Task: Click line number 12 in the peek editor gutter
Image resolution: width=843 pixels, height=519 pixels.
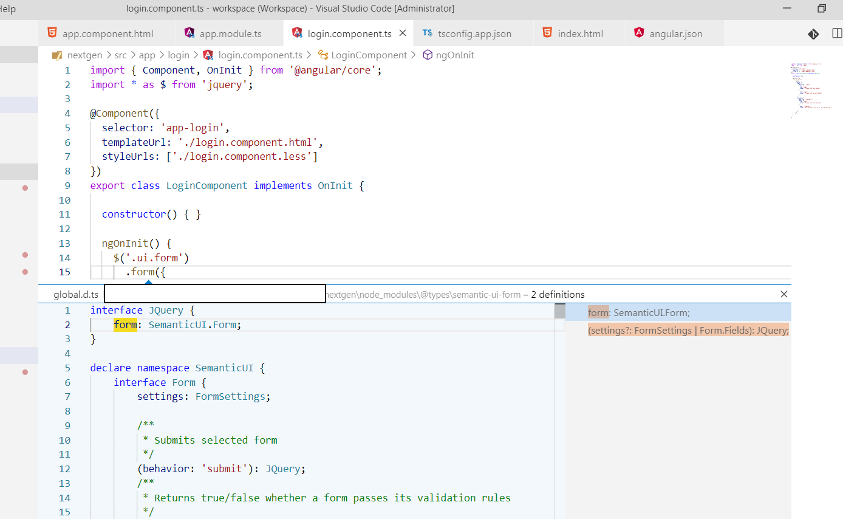Action: click(64, 469)
